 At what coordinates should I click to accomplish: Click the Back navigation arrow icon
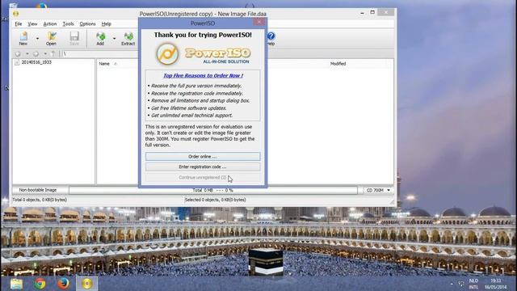pyautogui.click(x=18, y=53)
